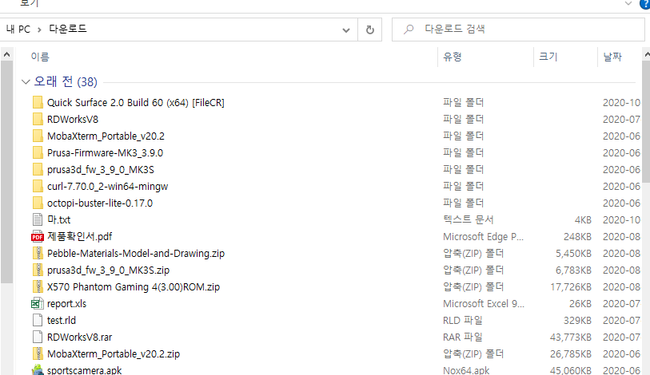Select the folder name Prusa-Firmware-MK3_3.9.0
Screen dimensions: 650x375
tap(105, 152)
